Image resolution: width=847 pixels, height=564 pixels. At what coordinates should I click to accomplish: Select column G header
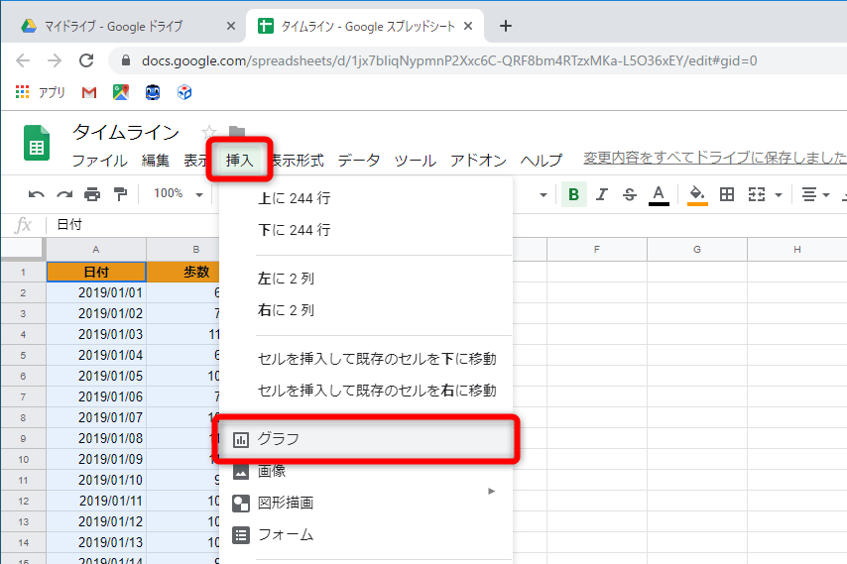697,250
